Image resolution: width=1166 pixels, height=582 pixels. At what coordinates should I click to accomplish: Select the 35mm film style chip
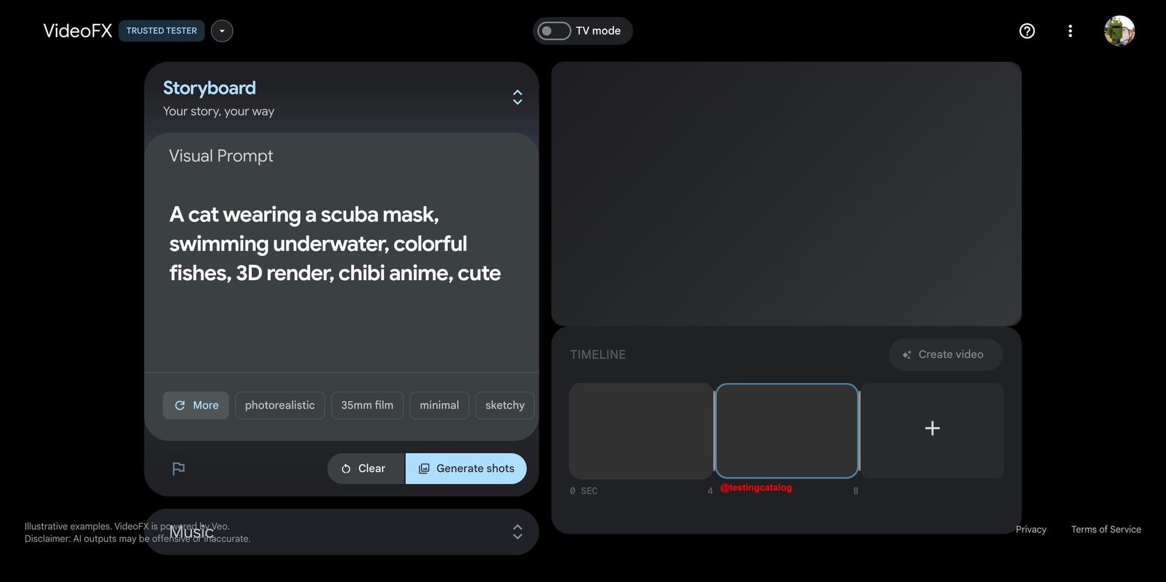coord(367,405)
